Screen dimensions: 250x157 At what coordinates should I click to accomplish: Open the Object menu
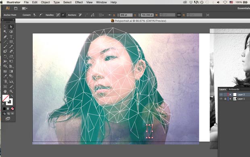(45, 2)
